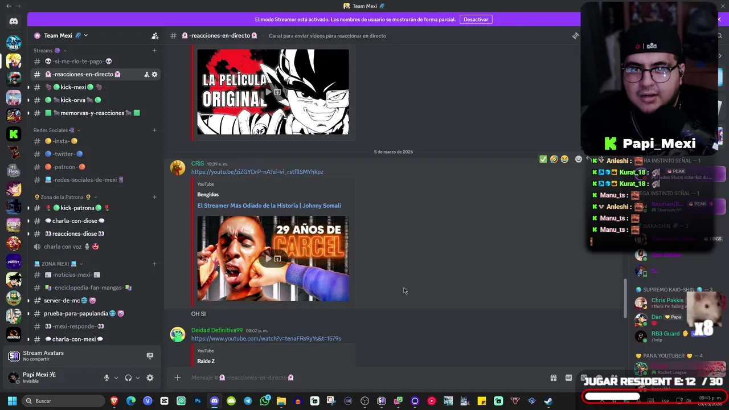Screen dimensions: 729x410
Task: Open the prueba-para-papulandia channel
Action: pyautogui.click(x=95, y=313)
